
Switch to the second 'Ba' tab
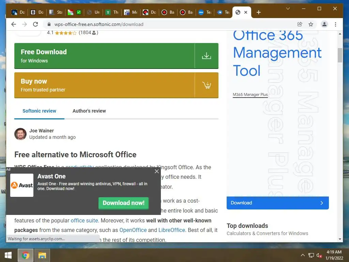186,12
